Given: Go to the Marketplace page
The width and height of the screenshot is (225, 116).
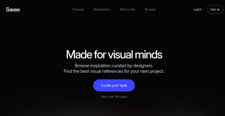Looking at the screenshot, I should coord(101,9).
